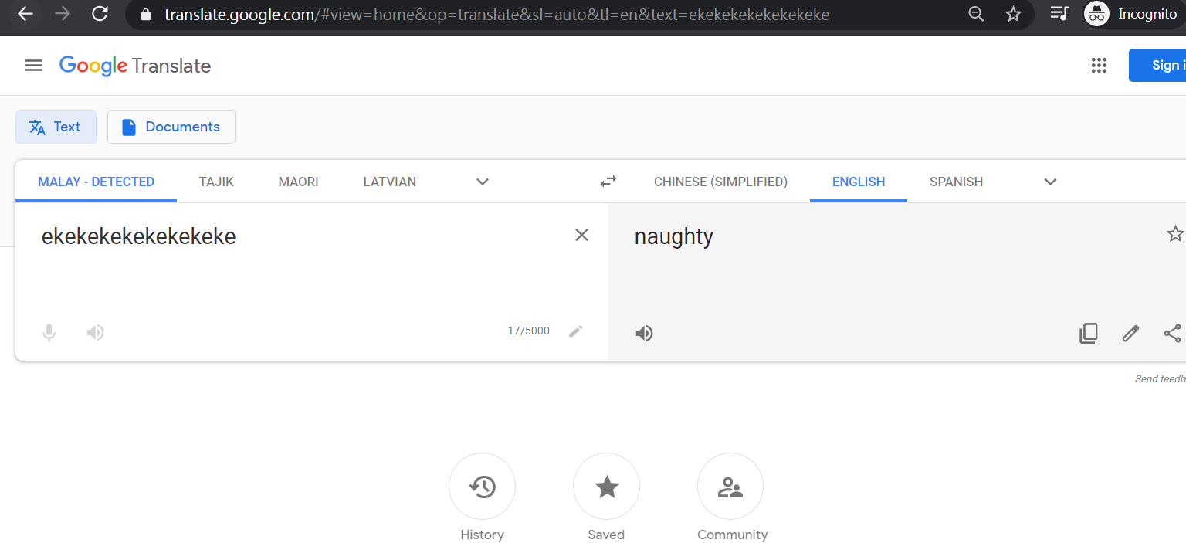The height and width of the screenshot is (543, 1186).
Task: Open the Google apps grid
Action: click(1099, 66)
